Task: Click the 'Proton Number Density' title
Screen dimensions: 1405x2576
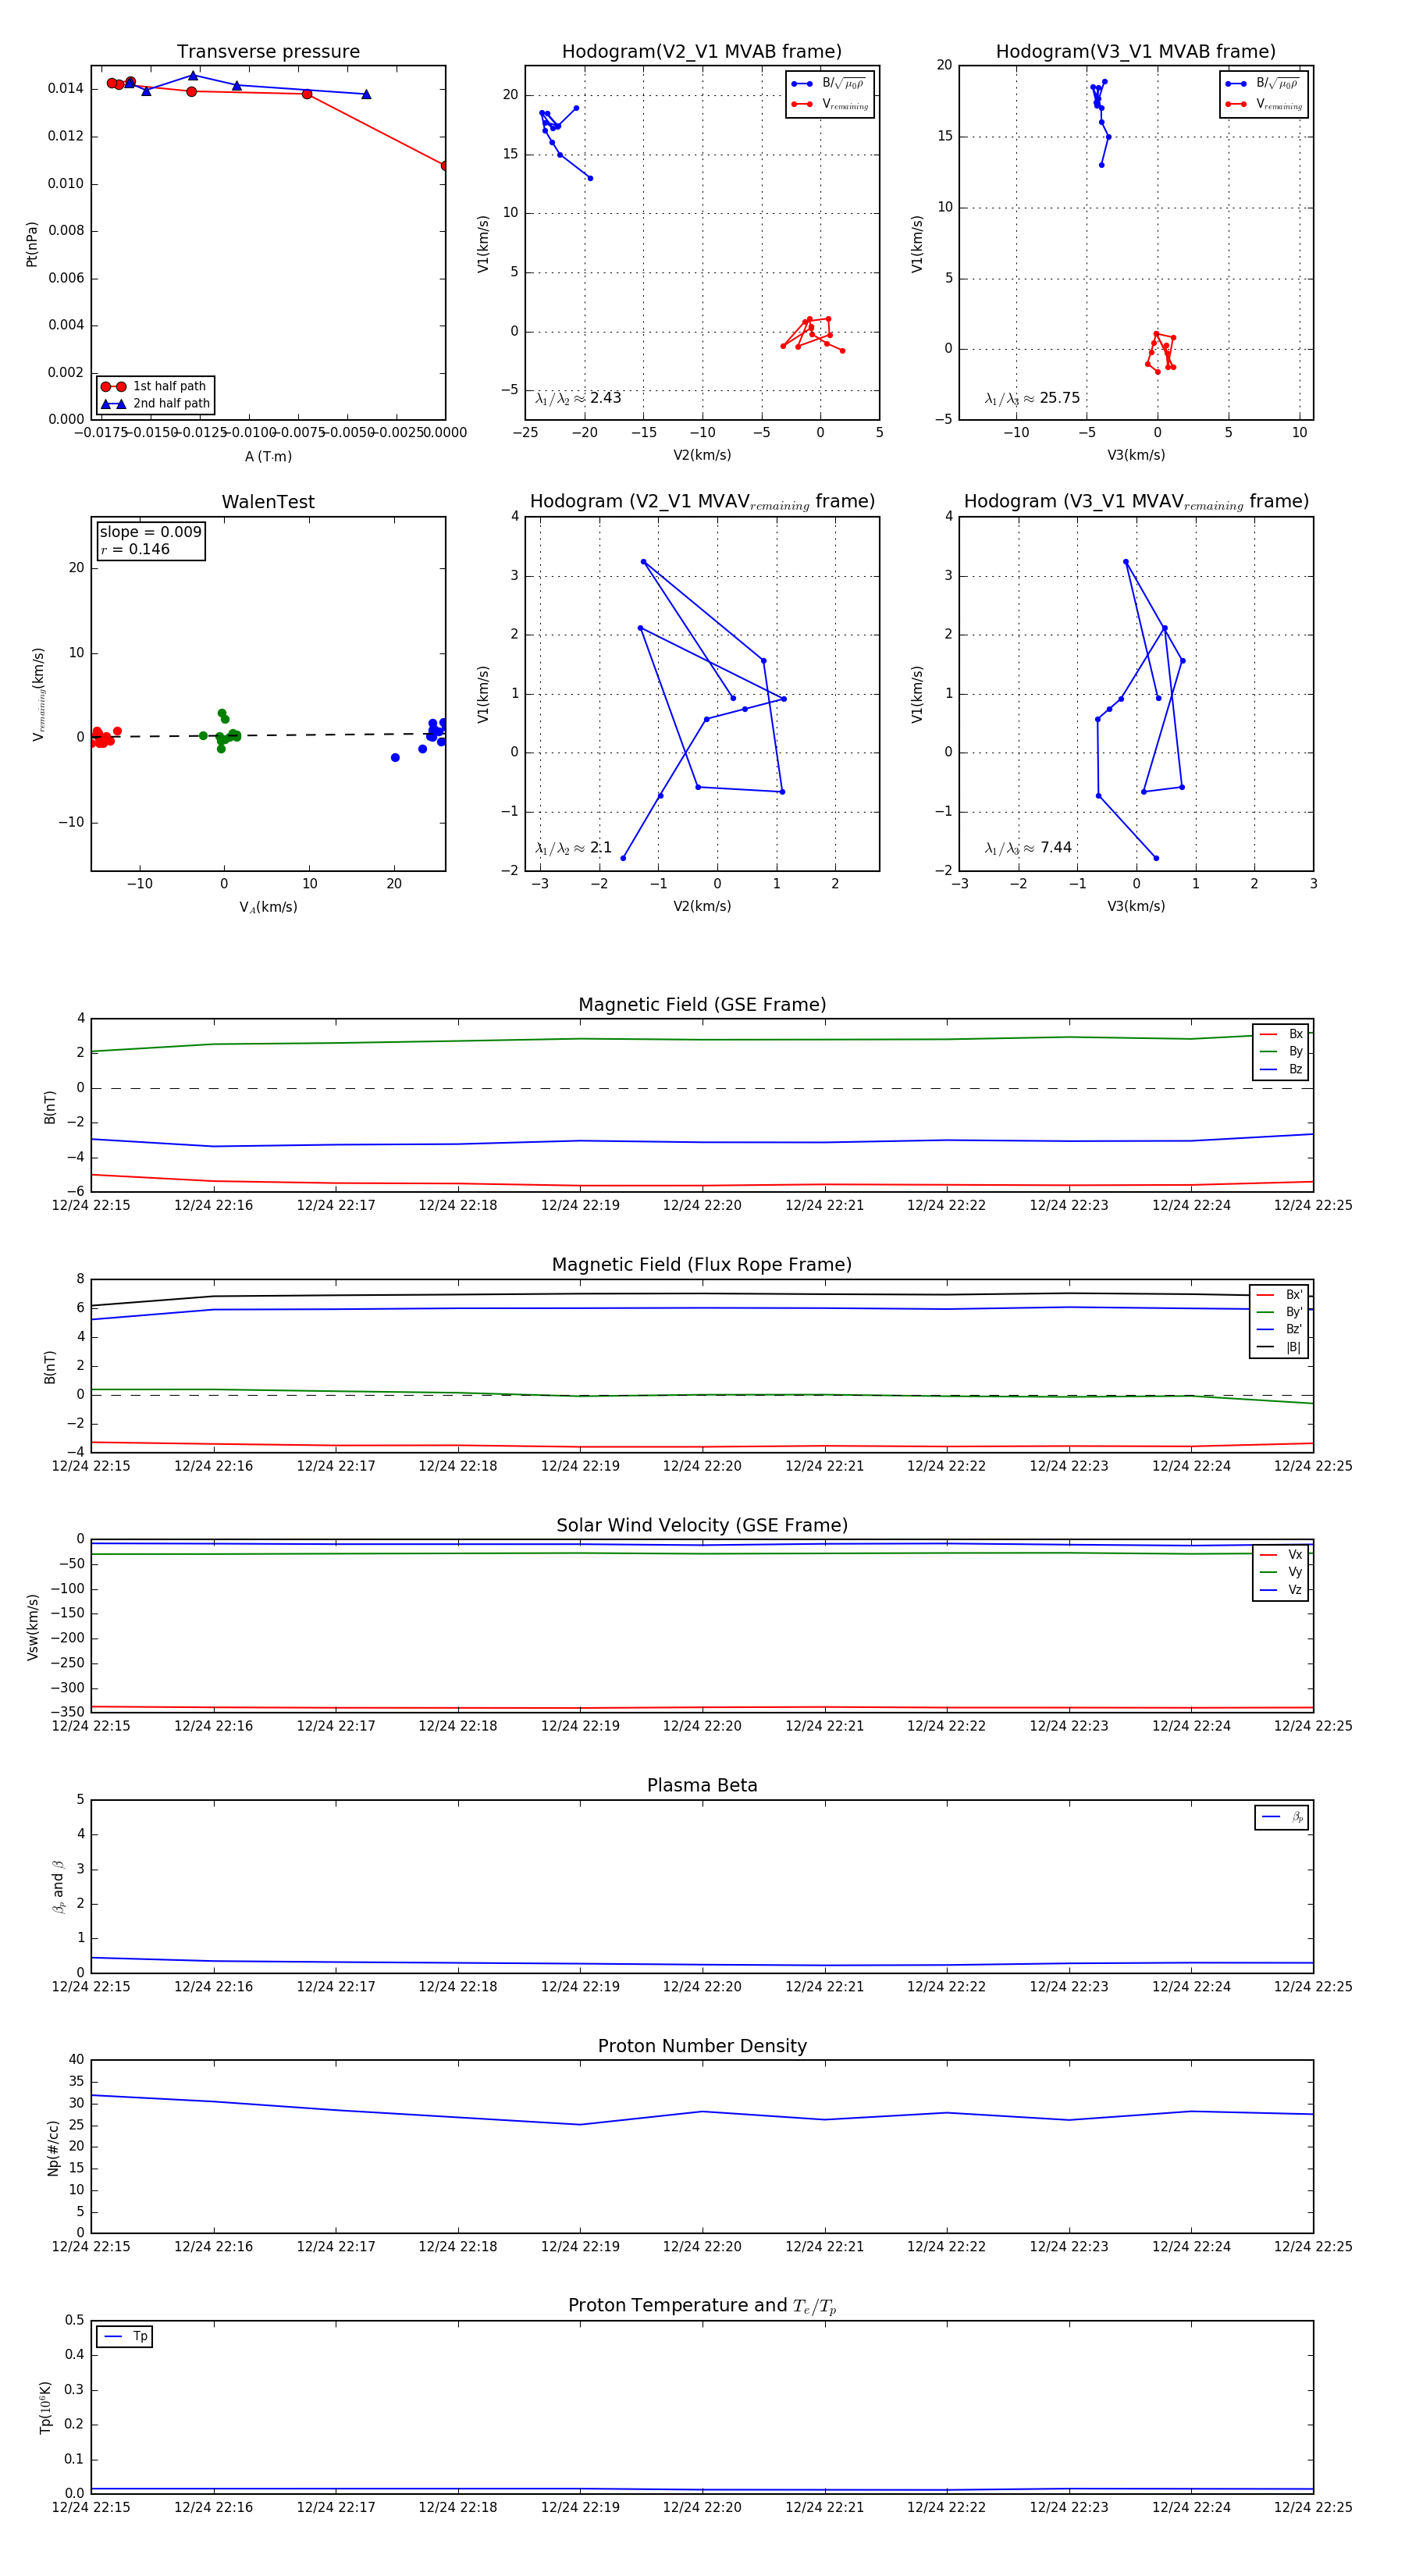Action: (x=702, y=2046)
